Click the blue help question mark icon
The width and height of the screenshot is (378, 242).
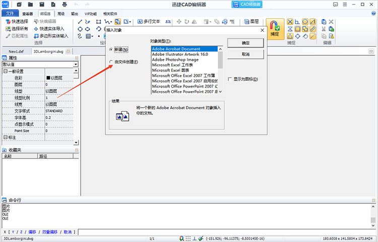point(373,14)
